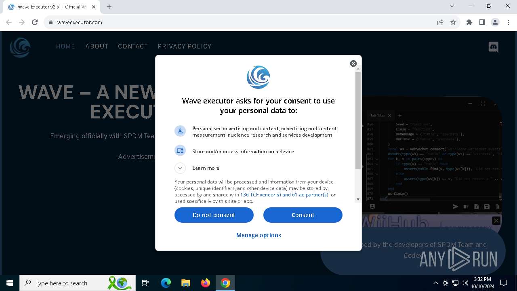The image size is (517, 291).
Task: Open the Extensions puzzle icon
Action: [469, 22]
